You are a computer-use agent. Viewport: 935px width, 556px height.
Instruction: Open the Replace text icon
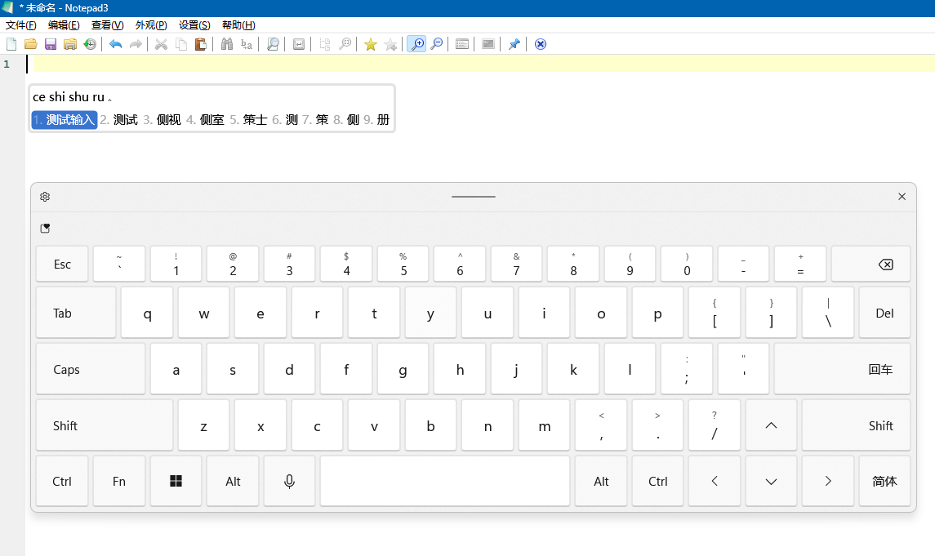247,44
